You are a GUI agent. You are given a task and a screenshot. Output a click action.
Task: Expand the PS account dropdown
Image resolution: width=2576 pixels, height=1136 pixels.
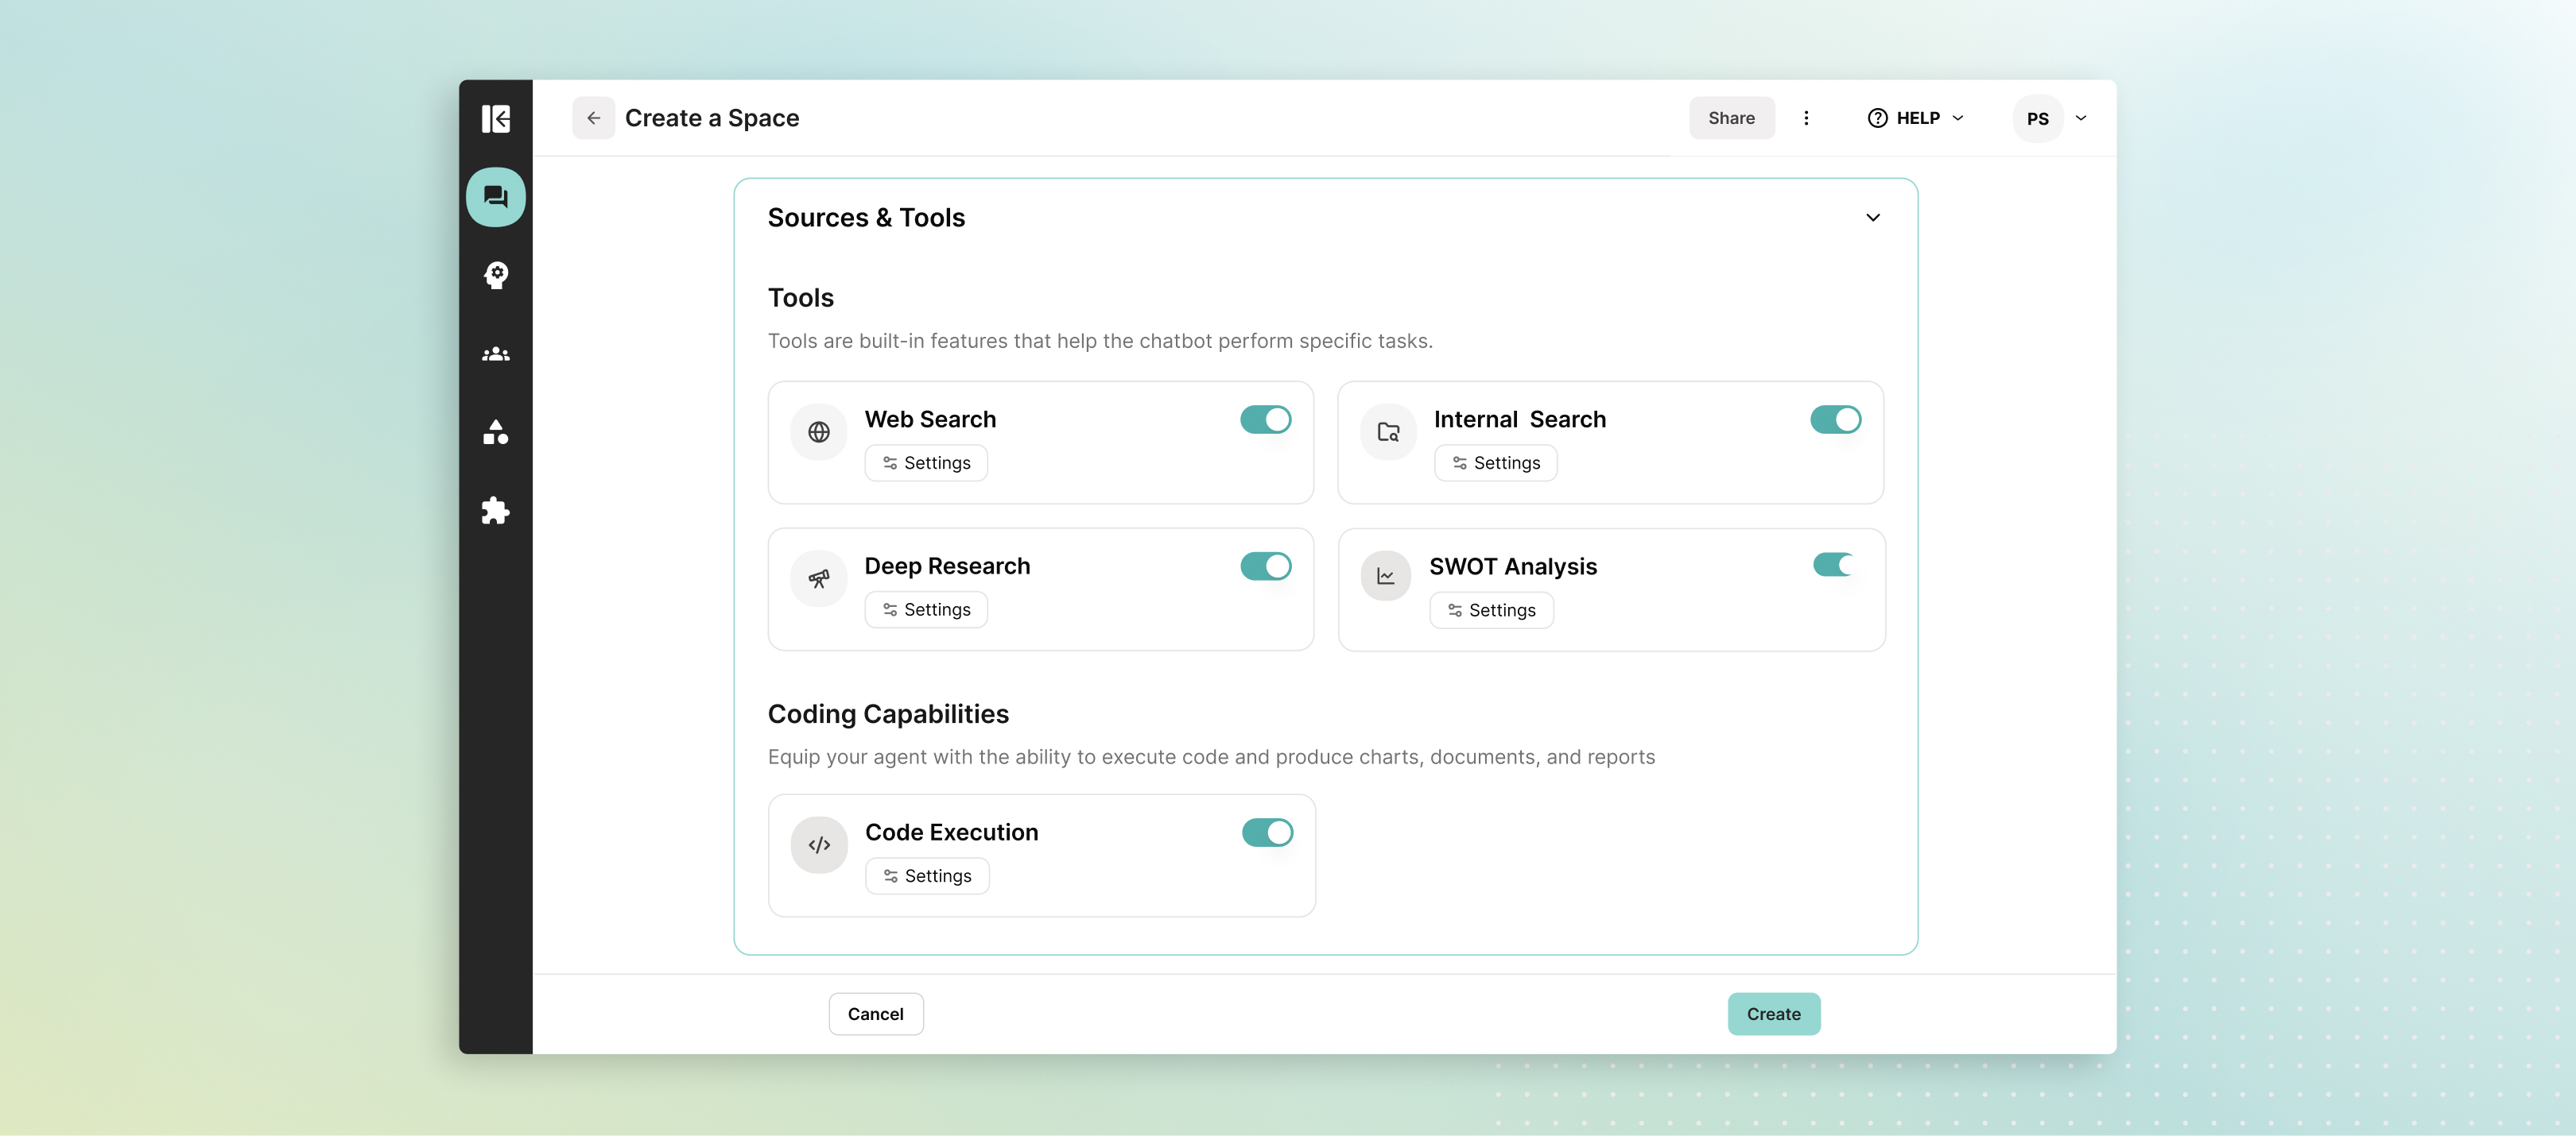coord(2080,118)
